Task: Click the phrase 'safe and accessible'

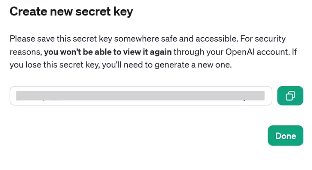Action: point(200,39)
